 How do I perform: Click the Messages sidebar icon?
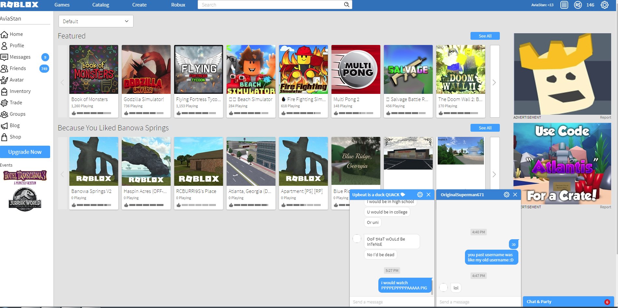(4, 57)
